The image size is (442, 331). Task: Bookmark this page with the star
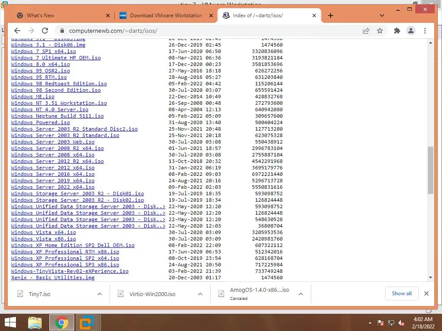[x=380, y=31]
